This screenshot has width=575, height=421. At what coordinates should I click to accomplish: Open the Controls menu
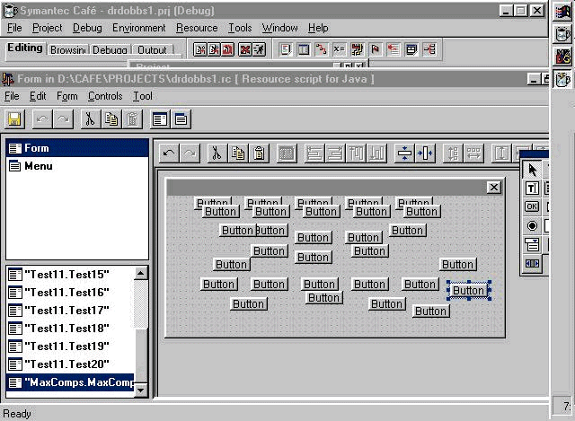[x=105, y=96]
